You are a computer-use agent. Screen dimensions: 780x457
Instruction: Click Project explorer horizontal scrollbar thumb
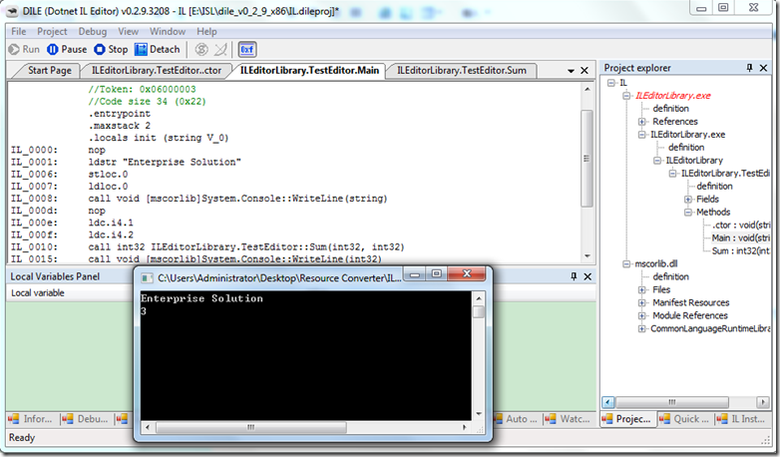672,402
